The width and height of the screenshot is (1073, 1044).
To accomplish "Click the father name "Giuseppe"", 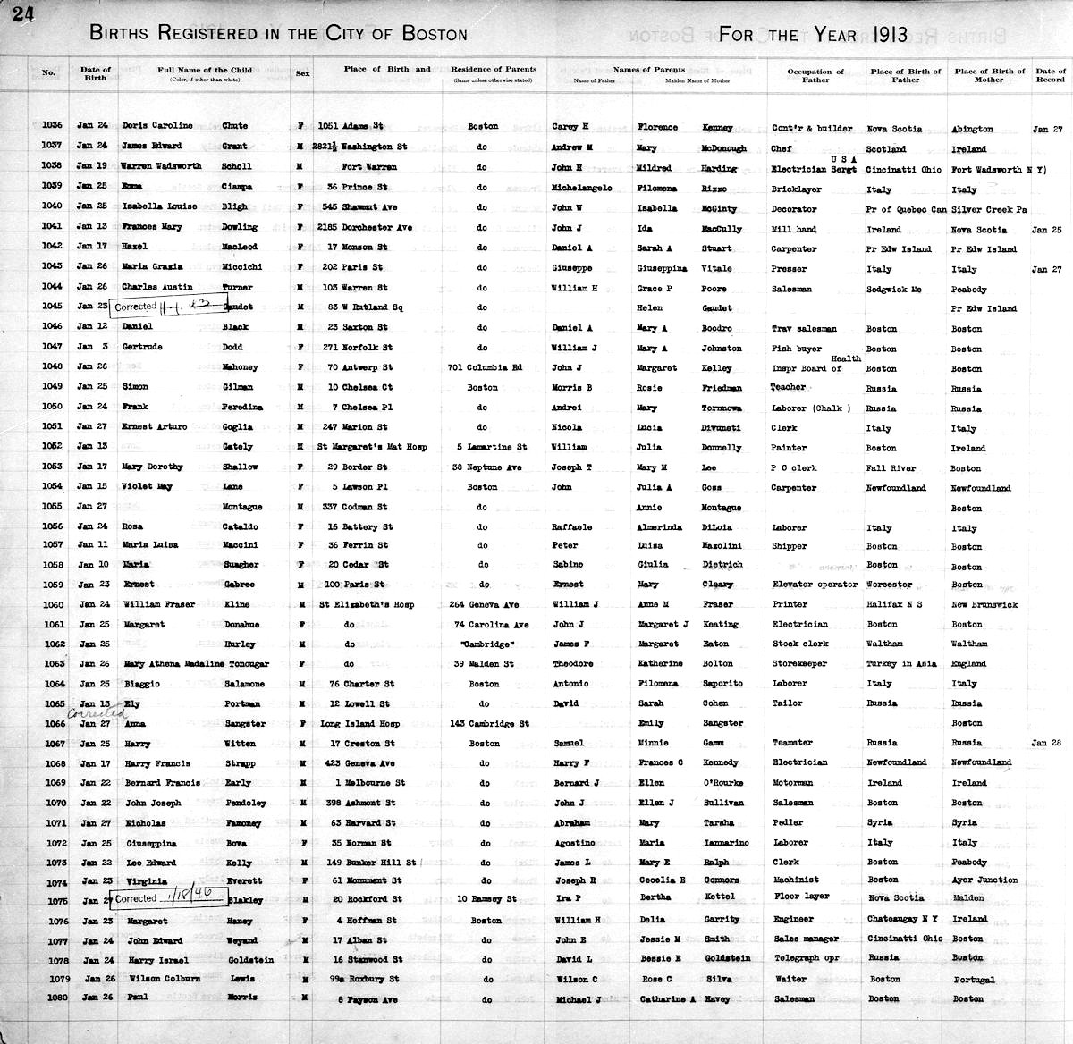I will 573,267.
